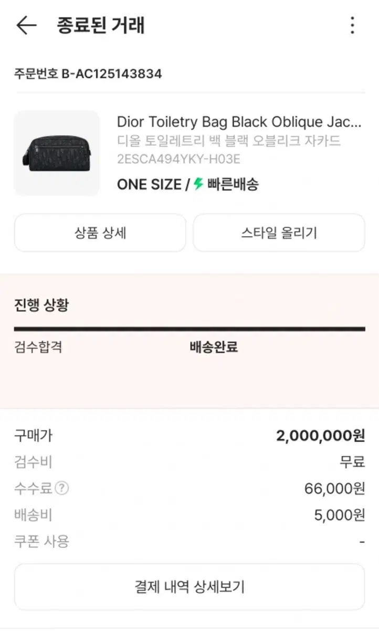379x631 pixels.
Task: Select the Korean product name 디올 토일레트리 백
Action: (x=228, y=141)
